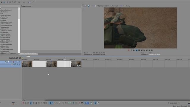
Task: Toggle split screen view in preview
Action: point(95,6)
